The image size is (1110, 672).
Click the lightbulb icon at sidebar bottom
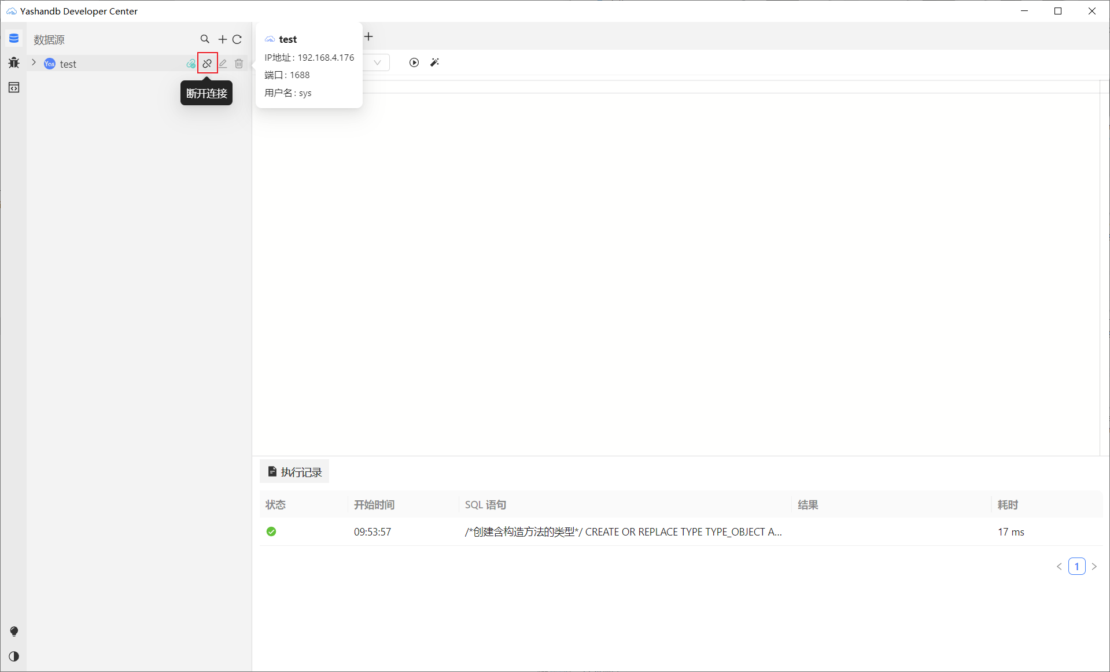14,632
